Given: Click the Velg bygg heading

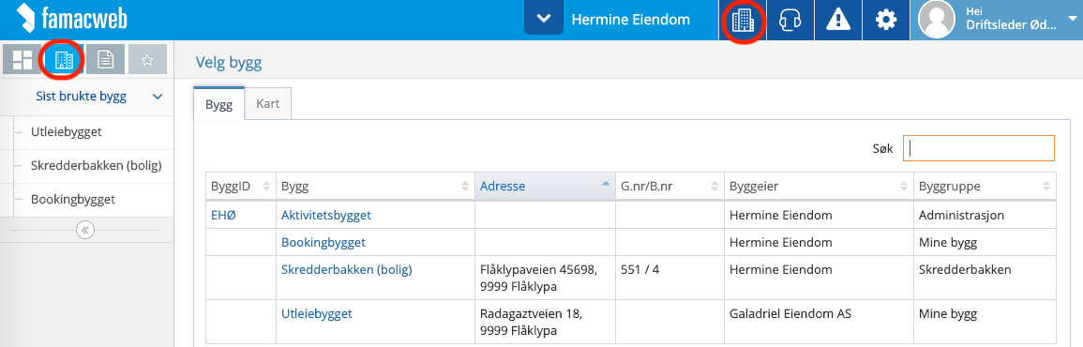Looking at the screenshot, I should (229, 64).
